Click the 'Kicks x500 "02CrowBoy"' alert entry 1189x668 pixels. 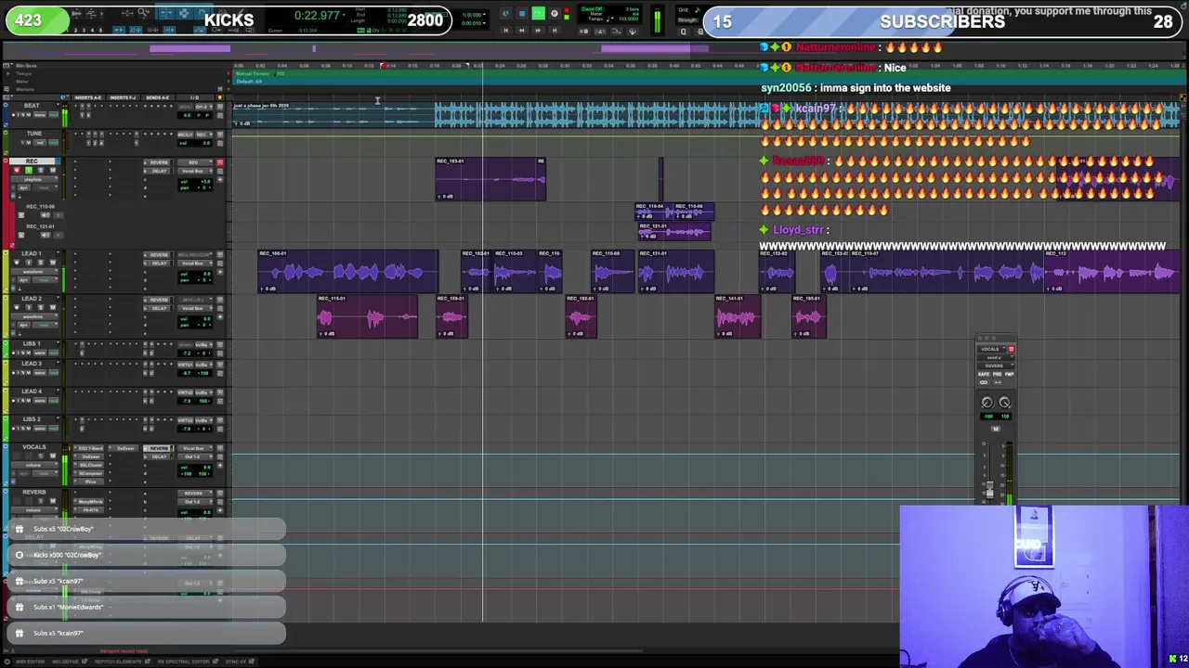[x=149, y=555]
